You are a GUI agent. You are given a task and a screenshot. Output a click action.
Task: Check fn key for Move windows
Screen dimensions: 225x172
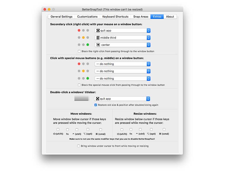coord(67,130)
